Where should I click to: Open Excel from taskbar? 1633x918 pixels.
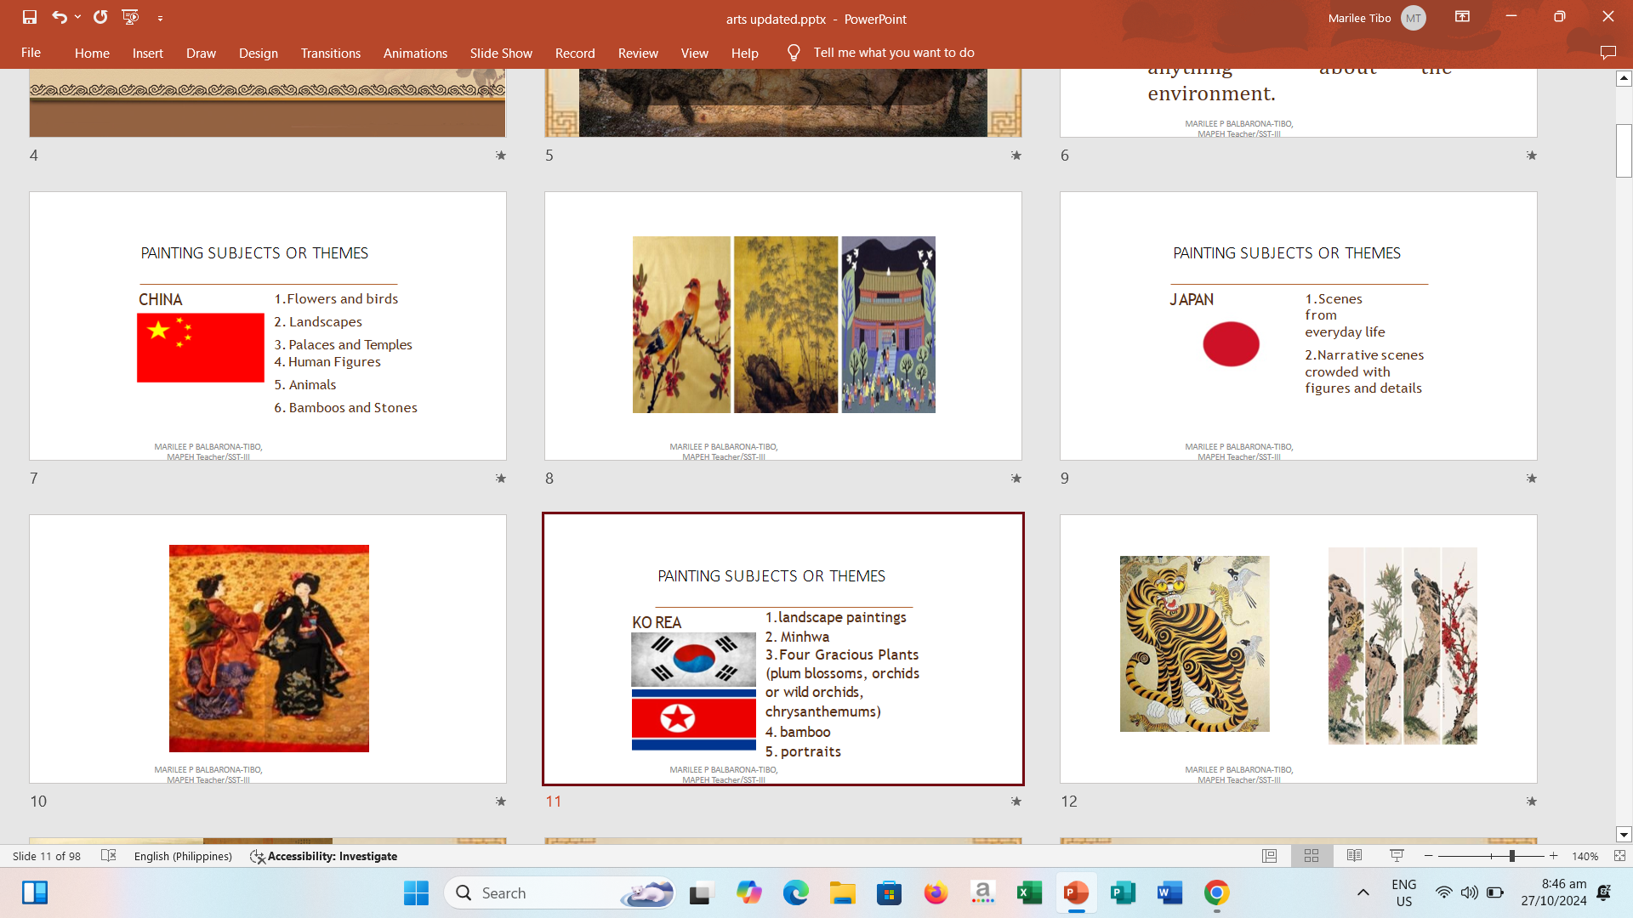[1029, 892]
